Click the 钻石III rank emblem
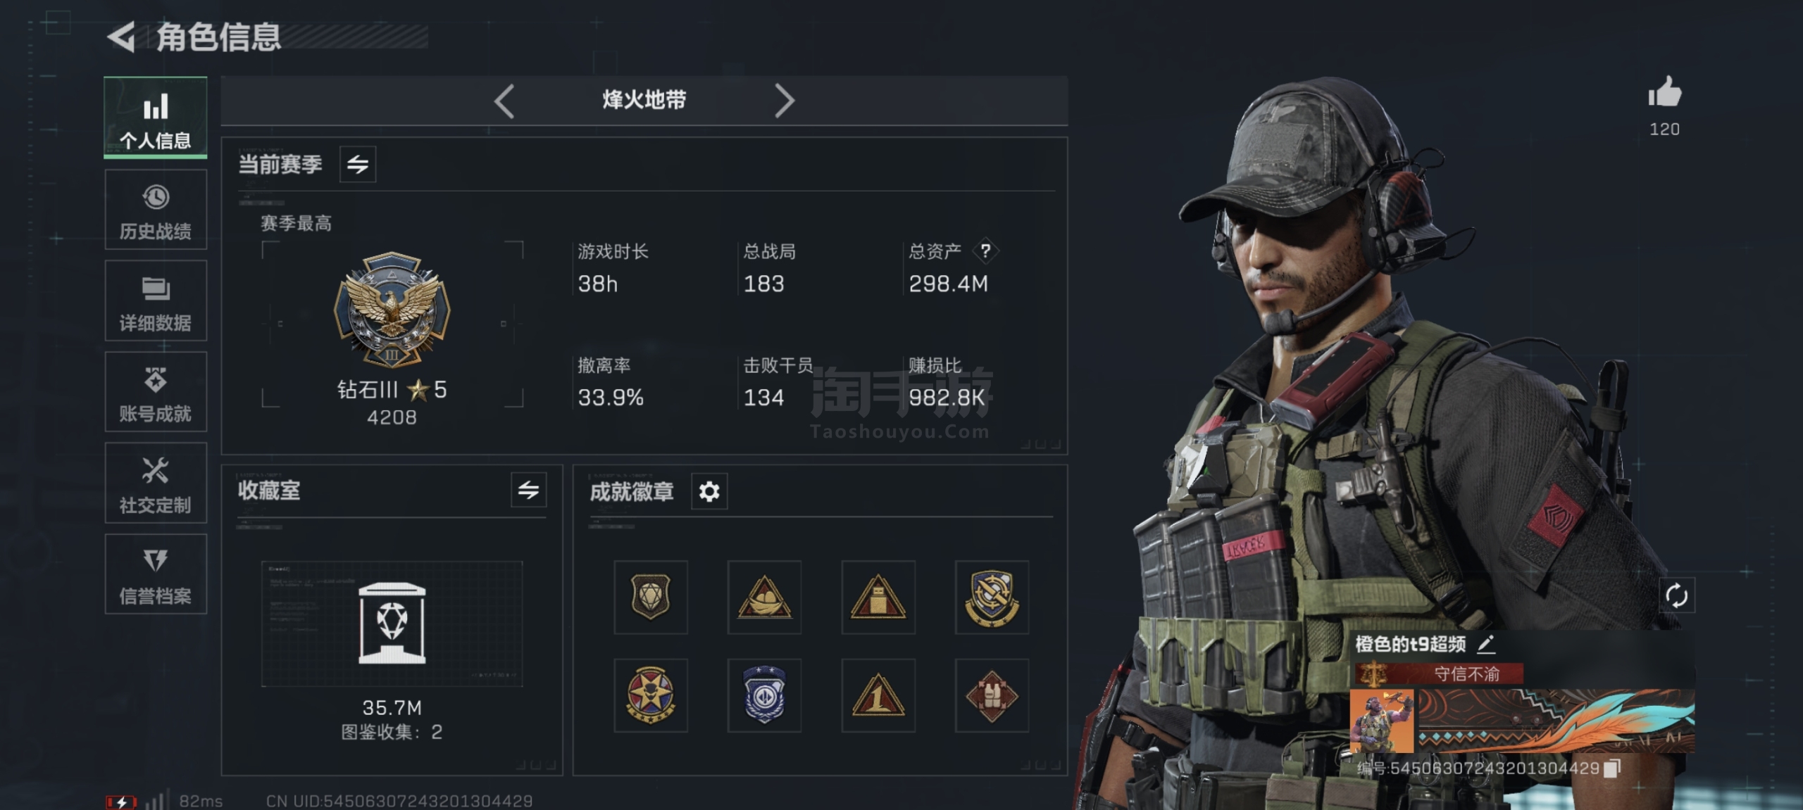 coord(392,310)
